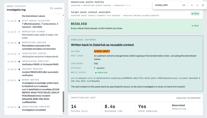Click the Generated remediation metric
Screen dimensions: 207x118
[x=186, y=109]
